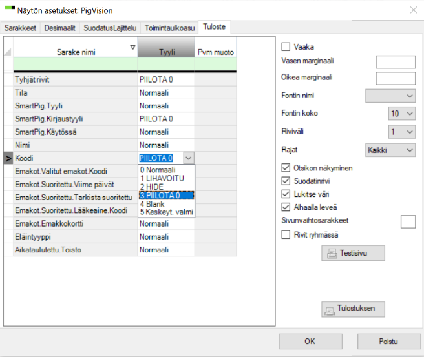Click the Normaali style cell of Nimi row
Viewport: 424px width, 357px height.
coord(166,145)
